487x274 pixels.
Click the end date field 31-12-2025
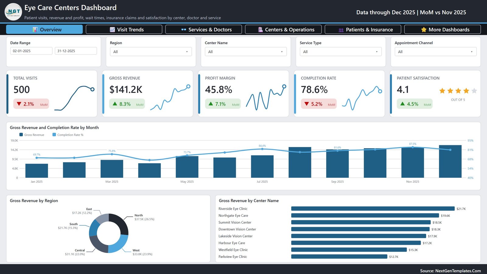[x=76, y=51]
